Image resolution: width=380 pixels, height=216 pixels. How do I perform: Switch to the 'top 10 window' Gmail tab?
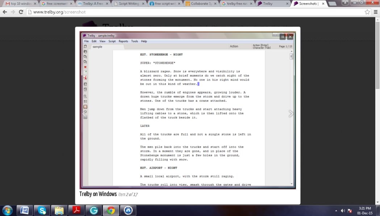(x=21, y=4)
